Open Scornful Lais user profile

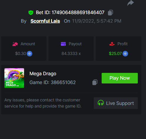45,21
